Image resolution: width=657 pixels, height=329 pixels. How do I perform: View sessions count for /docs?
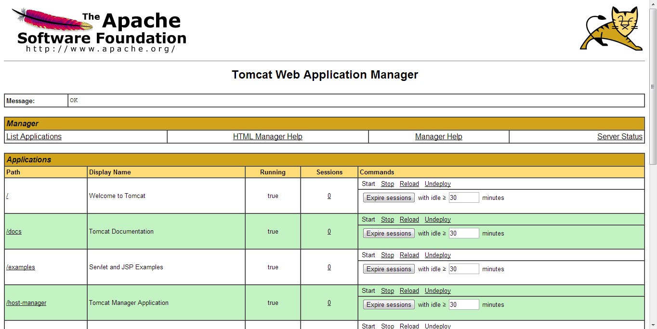[x=329, y=232]
